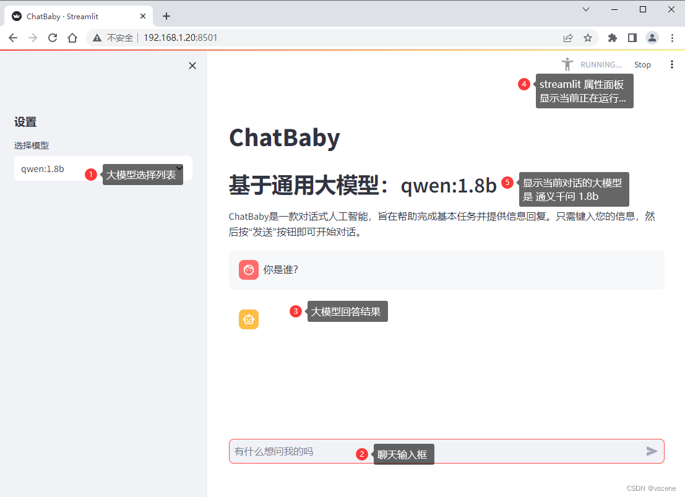Select the ChatBaby · Streamlit tab
Viewport: 685px width, 497px height.
[79, 16]
